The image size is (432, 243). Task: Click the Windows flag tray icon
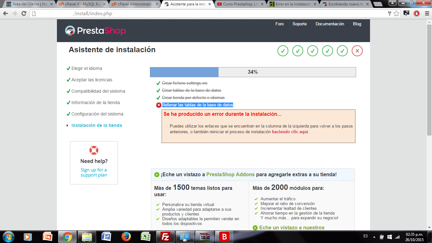coord(390,237)
